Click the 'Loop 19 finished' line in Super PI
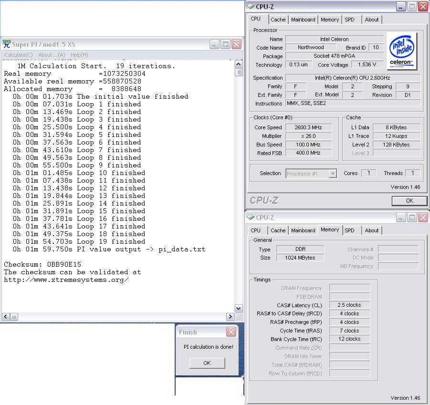Viewport: 430px width, 405px height. click(79, 242)
